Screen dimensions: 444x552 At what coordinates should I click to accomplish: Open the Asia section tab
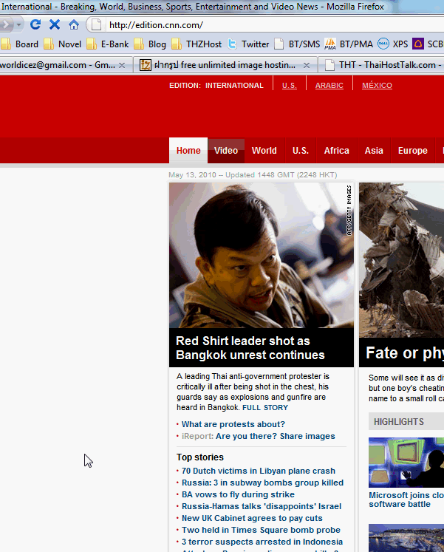pyautogui.click(x=374, y=151)
